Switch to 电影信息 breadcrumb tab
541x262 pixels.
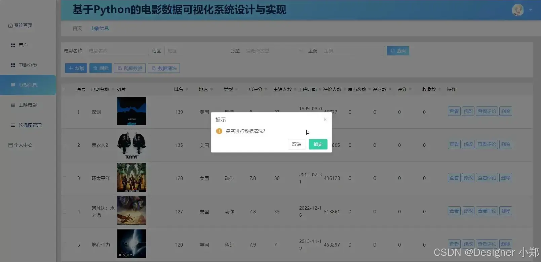pos(100,28)
